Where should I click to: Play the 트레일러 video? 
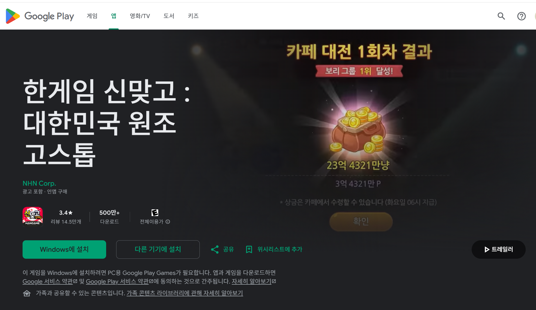click(x=499, y=250)
